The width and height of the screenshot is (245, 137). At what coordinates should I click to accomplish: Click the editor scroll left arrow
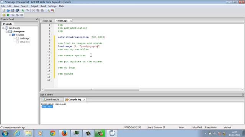pos(42,89)
